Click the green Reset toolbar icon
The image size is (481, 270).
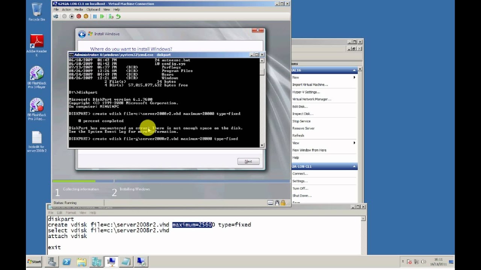click(x=102, y=16)
